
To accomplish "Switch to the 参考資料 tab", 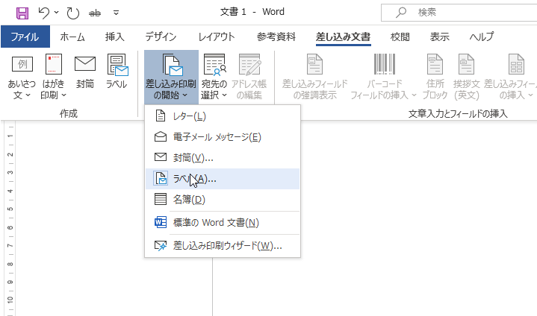I will pos(276,37).
